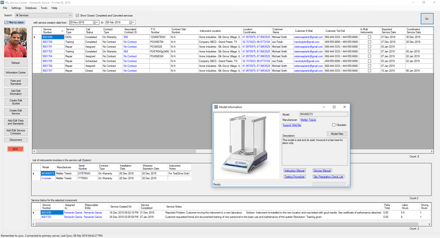Viewport: 440px width, 238px height.
Task: Toggle Show Closed, Completed and Canceled services
Action: coord(77,16)
